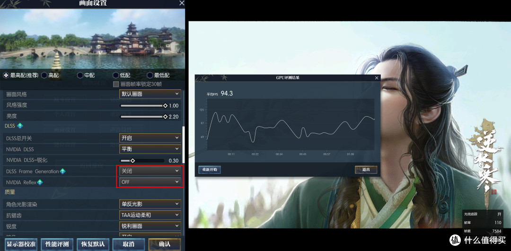Screen dimensions: 511x251
Task: Open 画面风格 dropdown showing 默认画面
Action: point(150,94)
